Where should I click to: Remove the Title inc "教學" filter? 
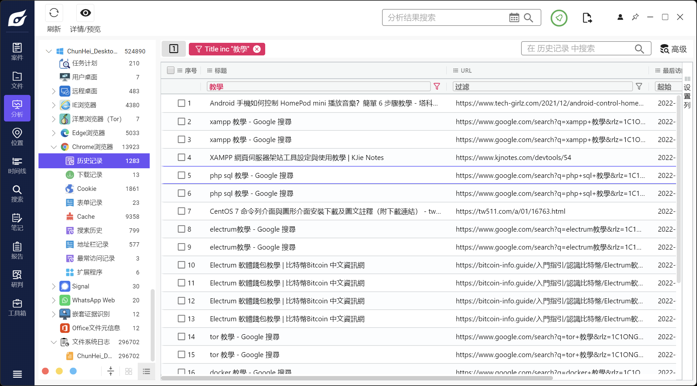[x=257, y=49]
